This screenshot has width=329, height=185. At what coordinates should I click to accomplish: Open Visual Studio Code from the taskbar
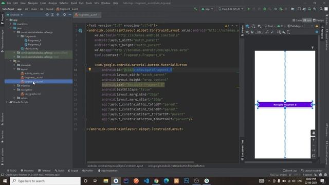pyautogui.click(x=146, y=181)
